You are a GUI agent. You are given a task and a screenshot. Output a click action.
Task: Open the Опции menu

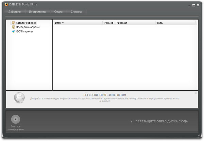pyautogui.click(x=58, y=11)
